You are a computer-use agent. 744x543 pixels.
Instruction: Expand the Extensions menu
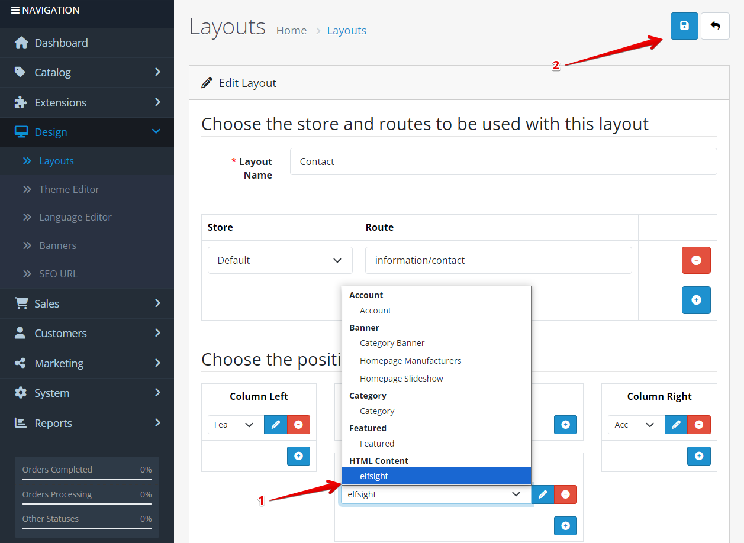click(87, 102)
